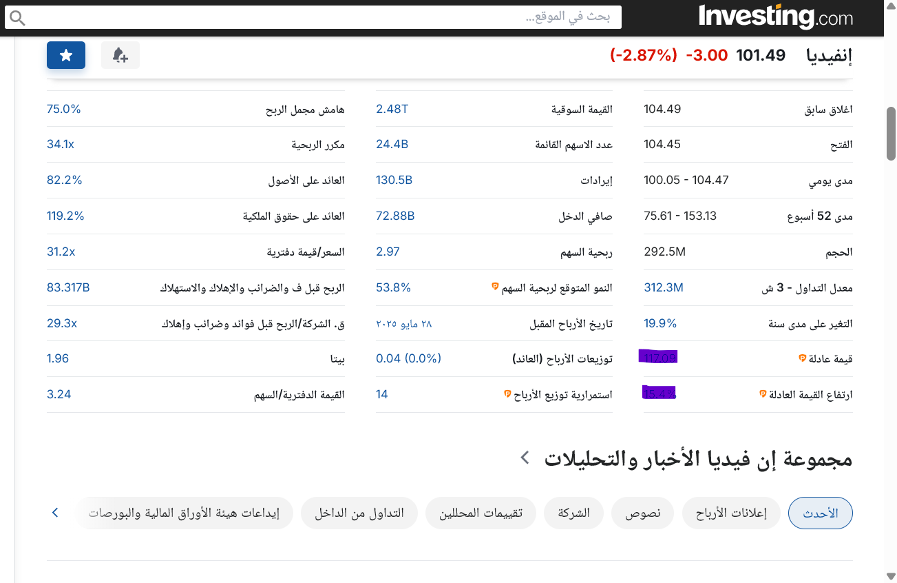Screen dimensions: 897x583
Task: Click the current price 101.49
Action: [761, 55]
